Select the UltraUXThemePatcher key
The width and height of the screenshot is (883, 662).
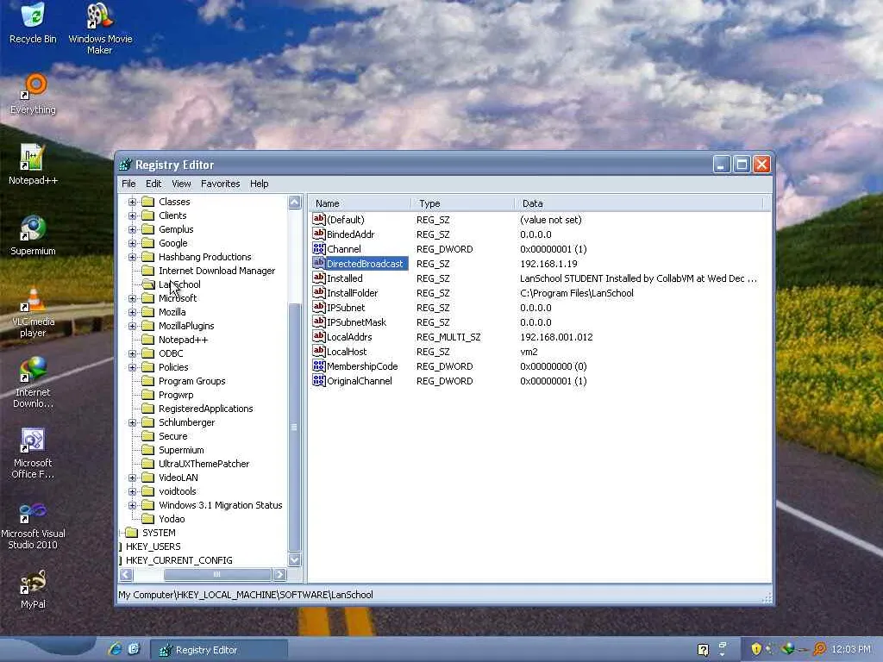(204, 464)
